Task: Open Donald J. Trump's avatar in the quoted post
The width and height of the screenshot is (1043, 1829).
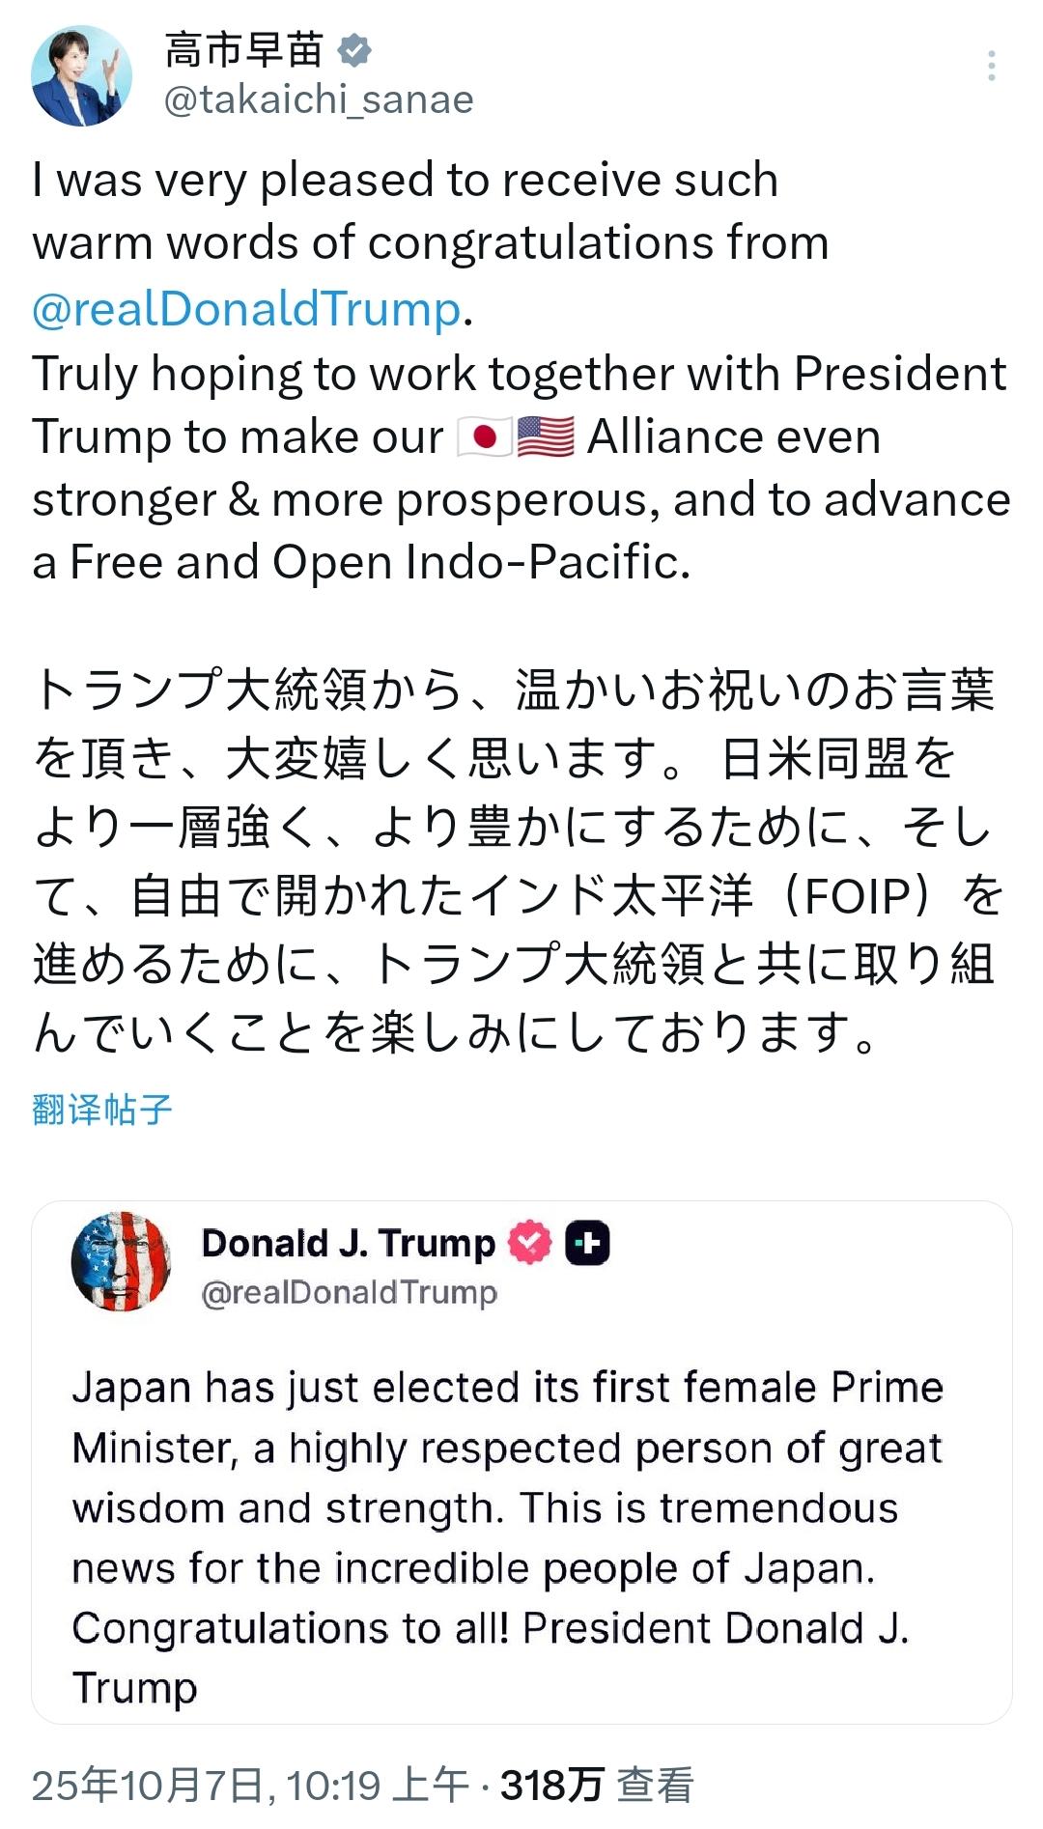Action: tap(121, 1261)
